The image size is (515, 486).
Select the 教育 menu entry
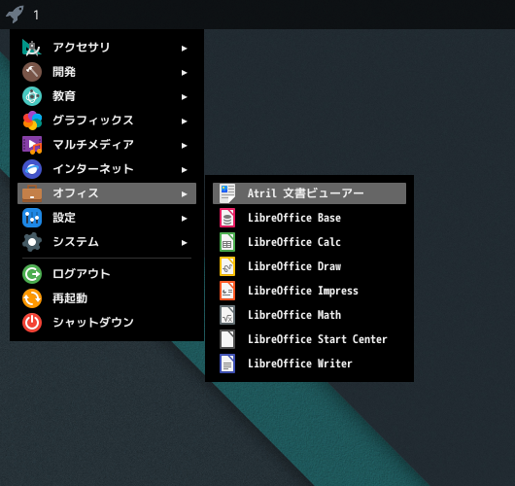coord(107,96)
